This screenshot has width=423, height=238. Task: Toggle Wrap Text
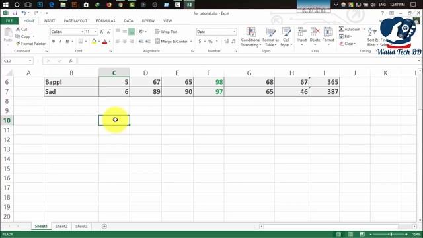point(166,32)
